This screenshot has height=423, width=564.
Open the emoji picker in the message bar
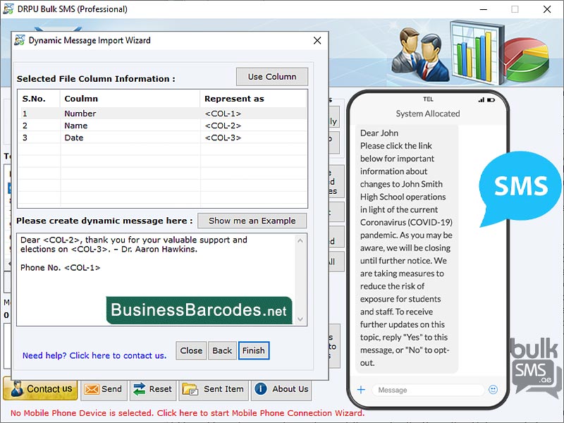(x=493, y=389)
